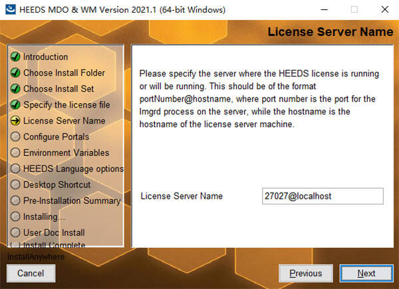Click the green checkmark beside Choose Install Set

(15, 89)
